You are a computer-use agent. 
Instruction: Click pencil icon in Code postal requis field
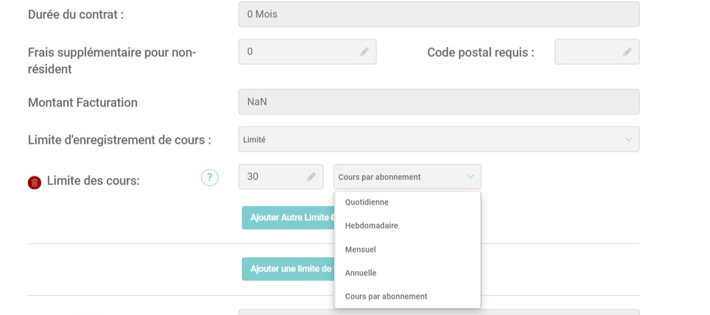[x=627, y=52]
